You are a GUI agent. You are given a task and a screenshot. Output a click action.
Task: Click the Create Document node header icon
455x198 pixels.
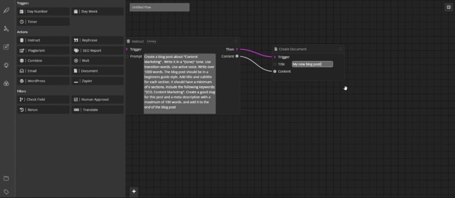275,49
